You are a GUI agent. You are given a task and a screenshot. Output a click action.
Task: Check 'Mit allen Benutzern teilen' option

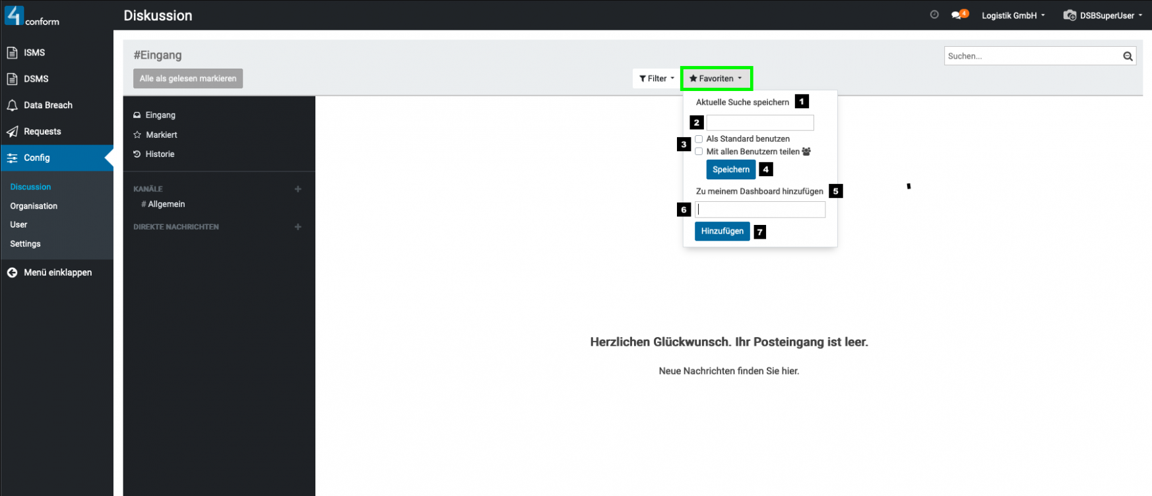coord(699,152)
